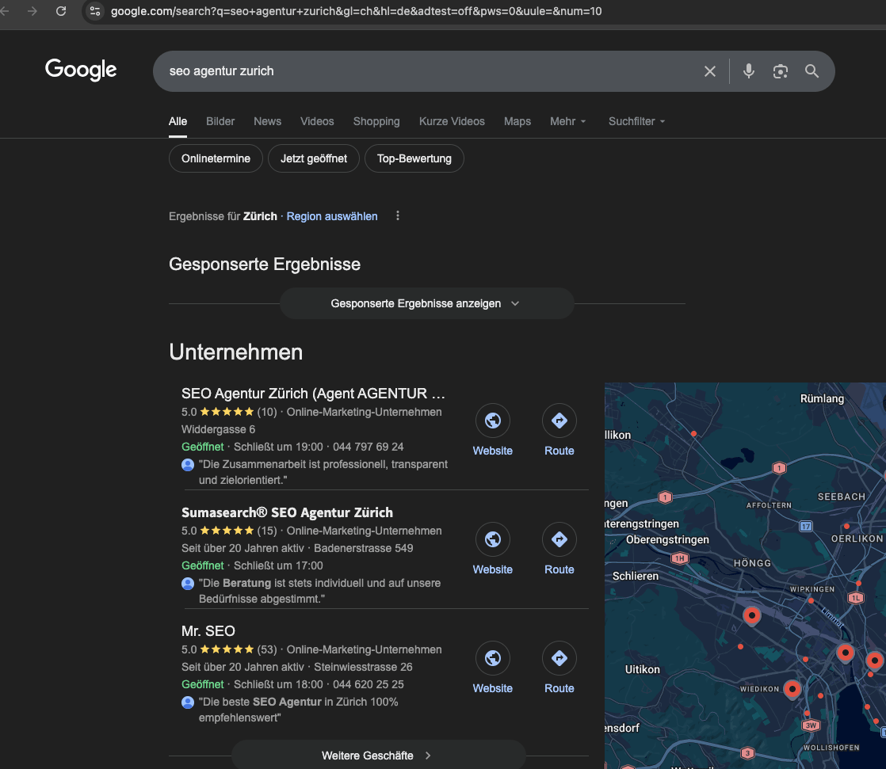Viewport: 886px width, 769px height.
Task: Switch to the Maps tab
Action: pos(517,121)
